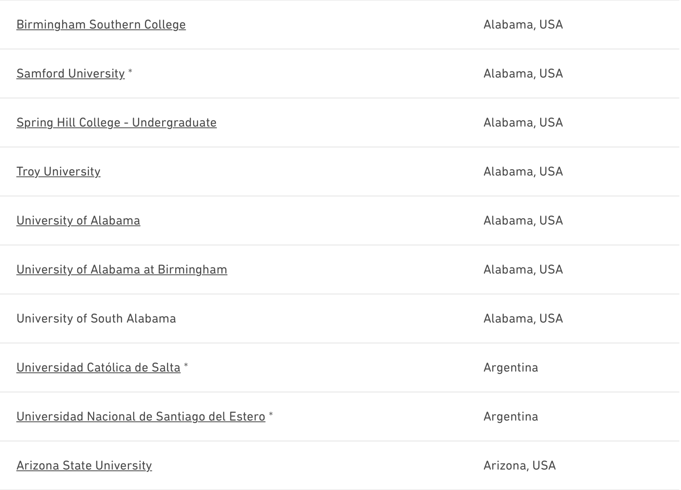Click the asterisk beside Samford University

[130, 72]
